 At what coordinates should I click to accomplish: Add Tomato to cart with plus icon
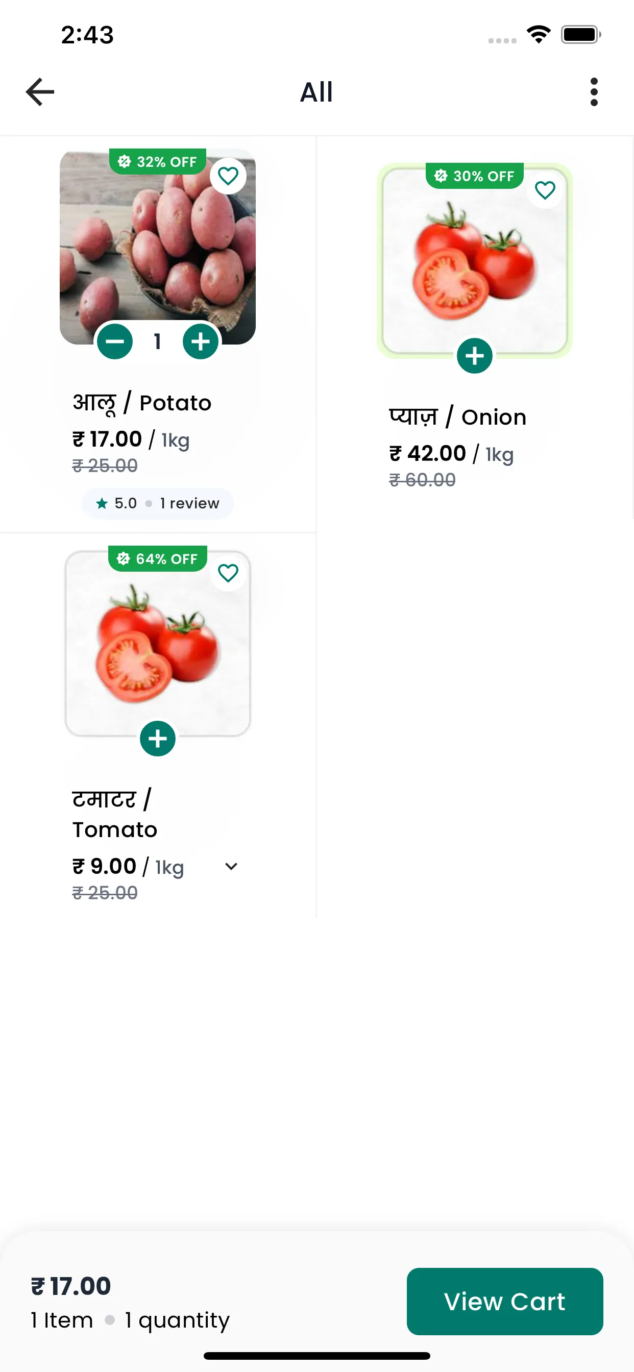coord(157,739)
